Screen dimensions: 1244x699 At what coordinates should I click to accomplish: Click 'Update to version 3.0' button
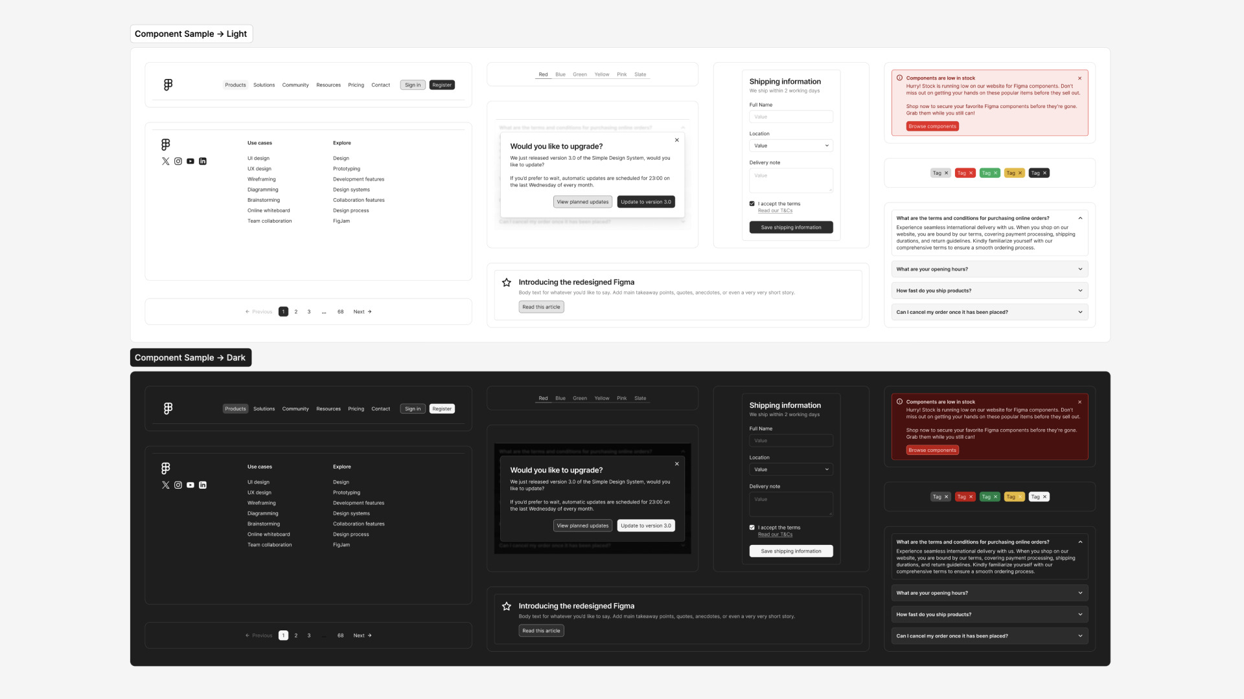645,201
